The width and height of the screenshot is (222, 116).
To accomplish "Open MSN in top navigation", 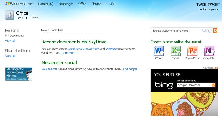I will pos(112,4).
